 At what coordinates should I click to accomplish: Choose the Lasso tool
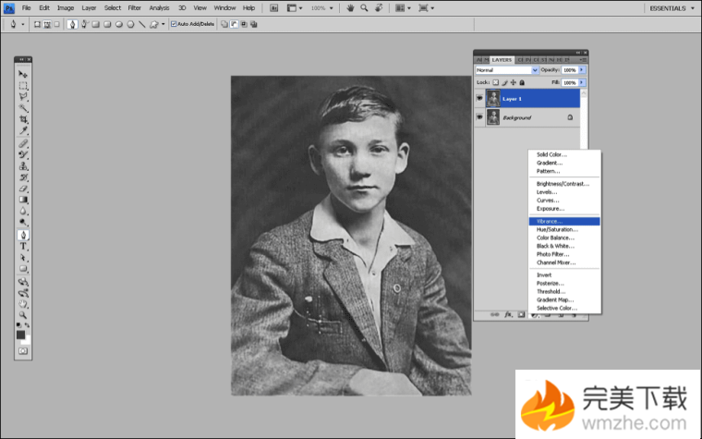(23, 96)
